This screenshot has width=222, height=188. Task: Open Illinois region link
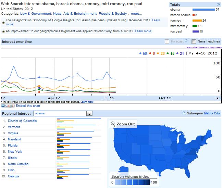coord(12,158)
